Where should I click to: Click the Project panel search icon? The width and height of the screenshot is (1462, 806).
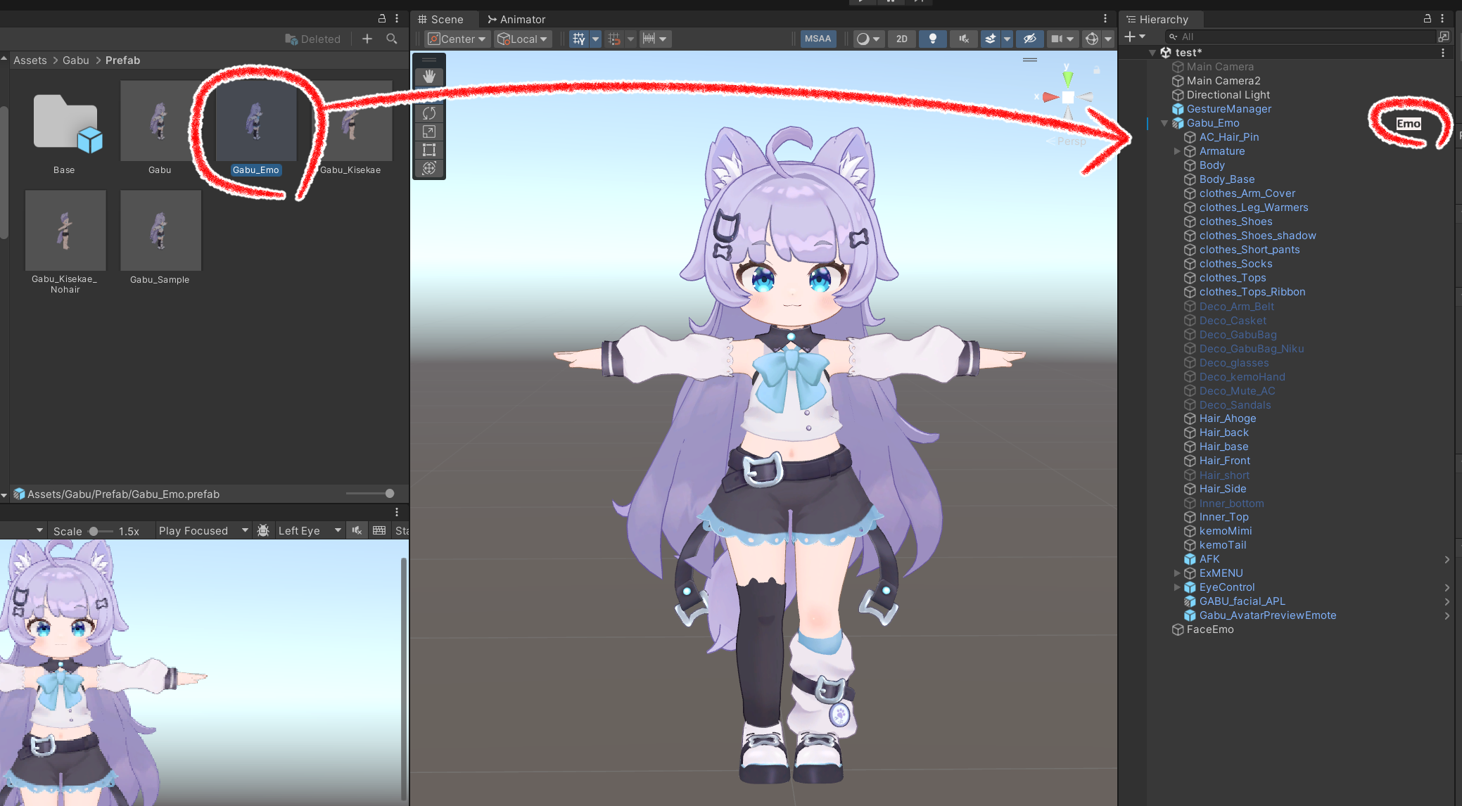(392, 39)
